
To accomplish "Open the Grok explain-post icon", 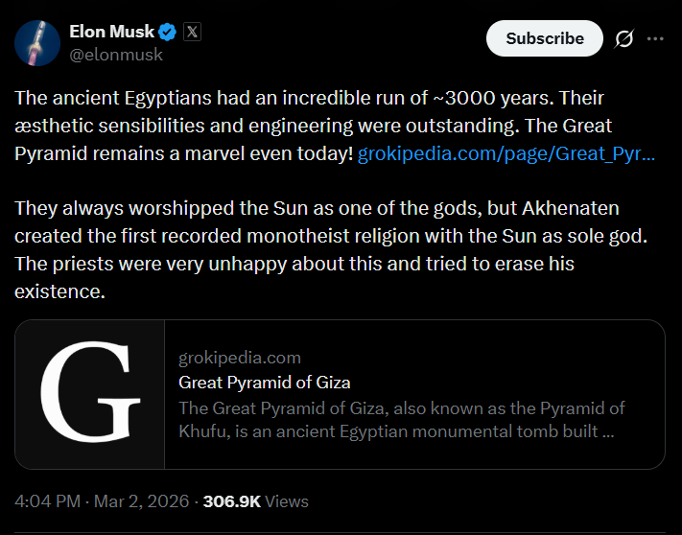I will tap(623, 38).
